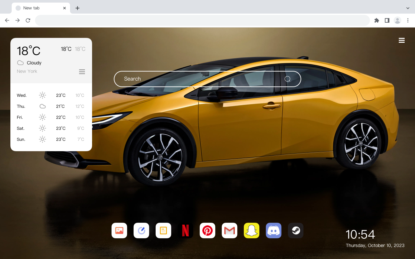Launch the Snapchat shortcut
The image size is (415, 259).
[252, 231]
